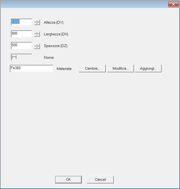Increase Larghezza (DX) with up arrow

click(x=37, y=33)
